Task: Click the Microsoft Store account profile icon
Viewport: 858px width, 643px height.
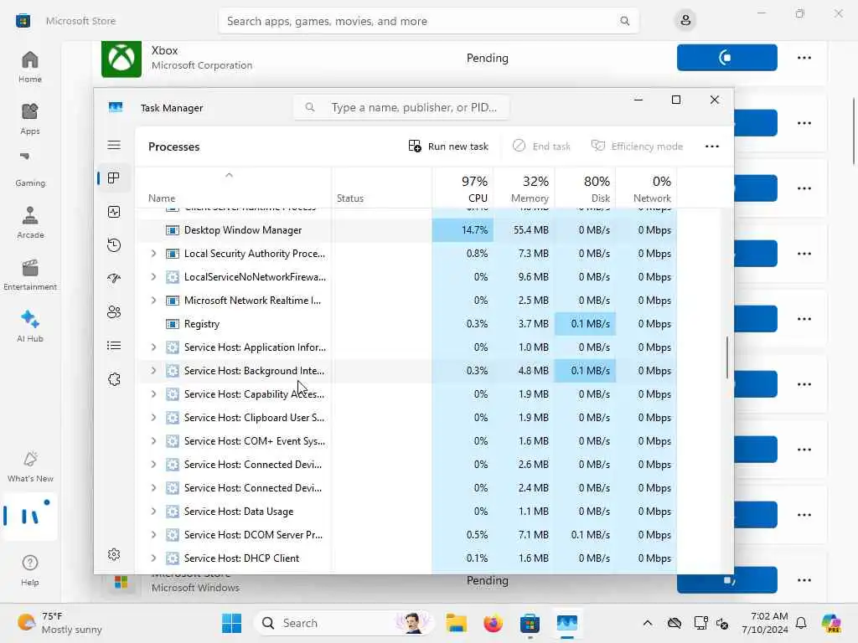Action: 685,21
